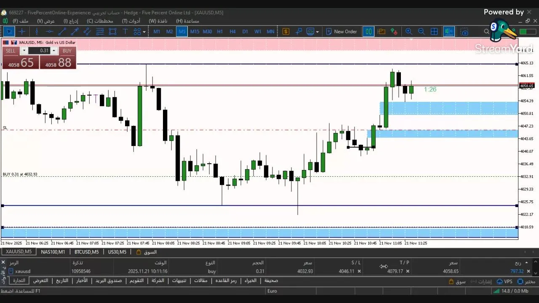The width and height of the screenshot is (539, 303).
Task: Activate the crosshair tool
Action: [x=22, y=32]
